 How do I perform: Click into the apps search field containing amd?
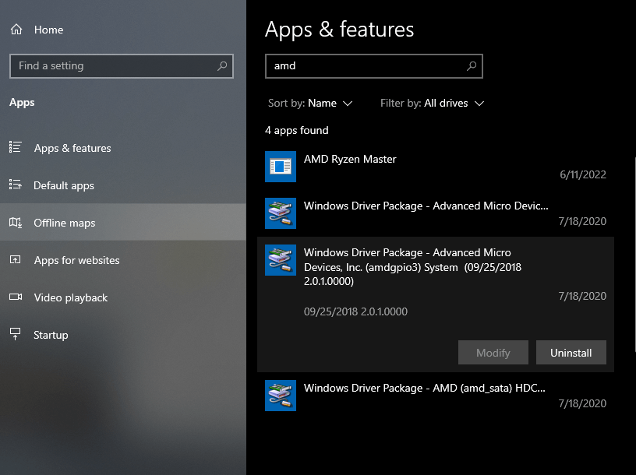tap(373, 65)
